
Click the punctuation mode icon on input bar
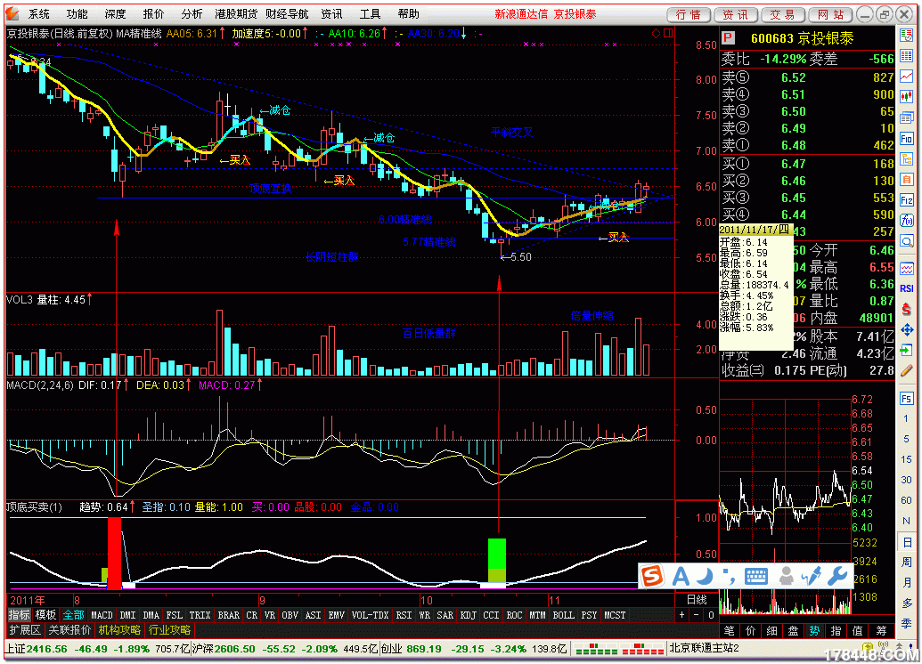point(728,577)
